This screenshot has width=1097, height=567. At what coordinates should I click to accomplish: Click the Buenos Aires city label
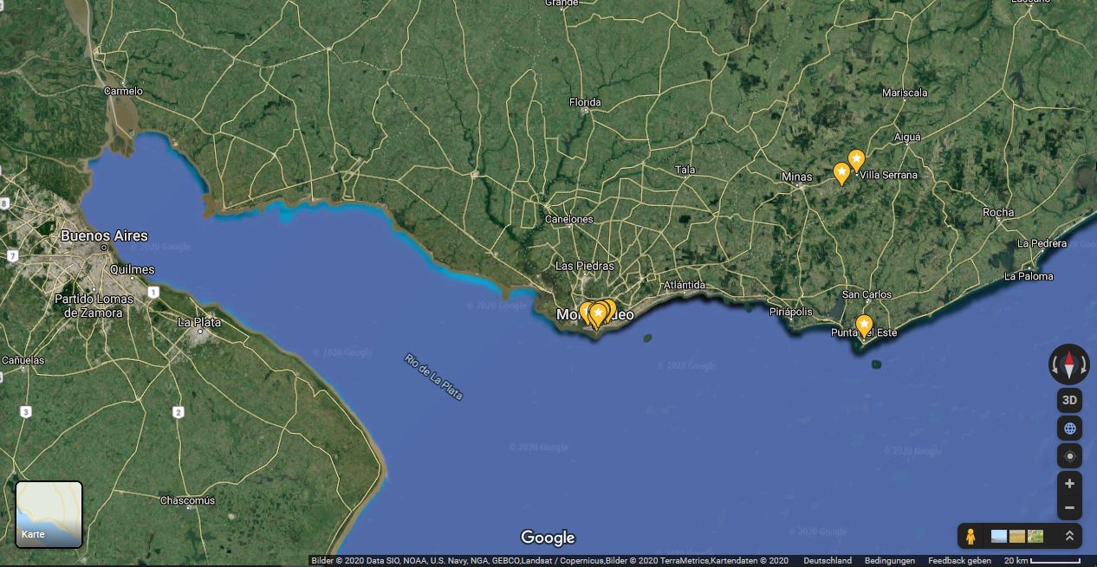(x=104, y=235)
